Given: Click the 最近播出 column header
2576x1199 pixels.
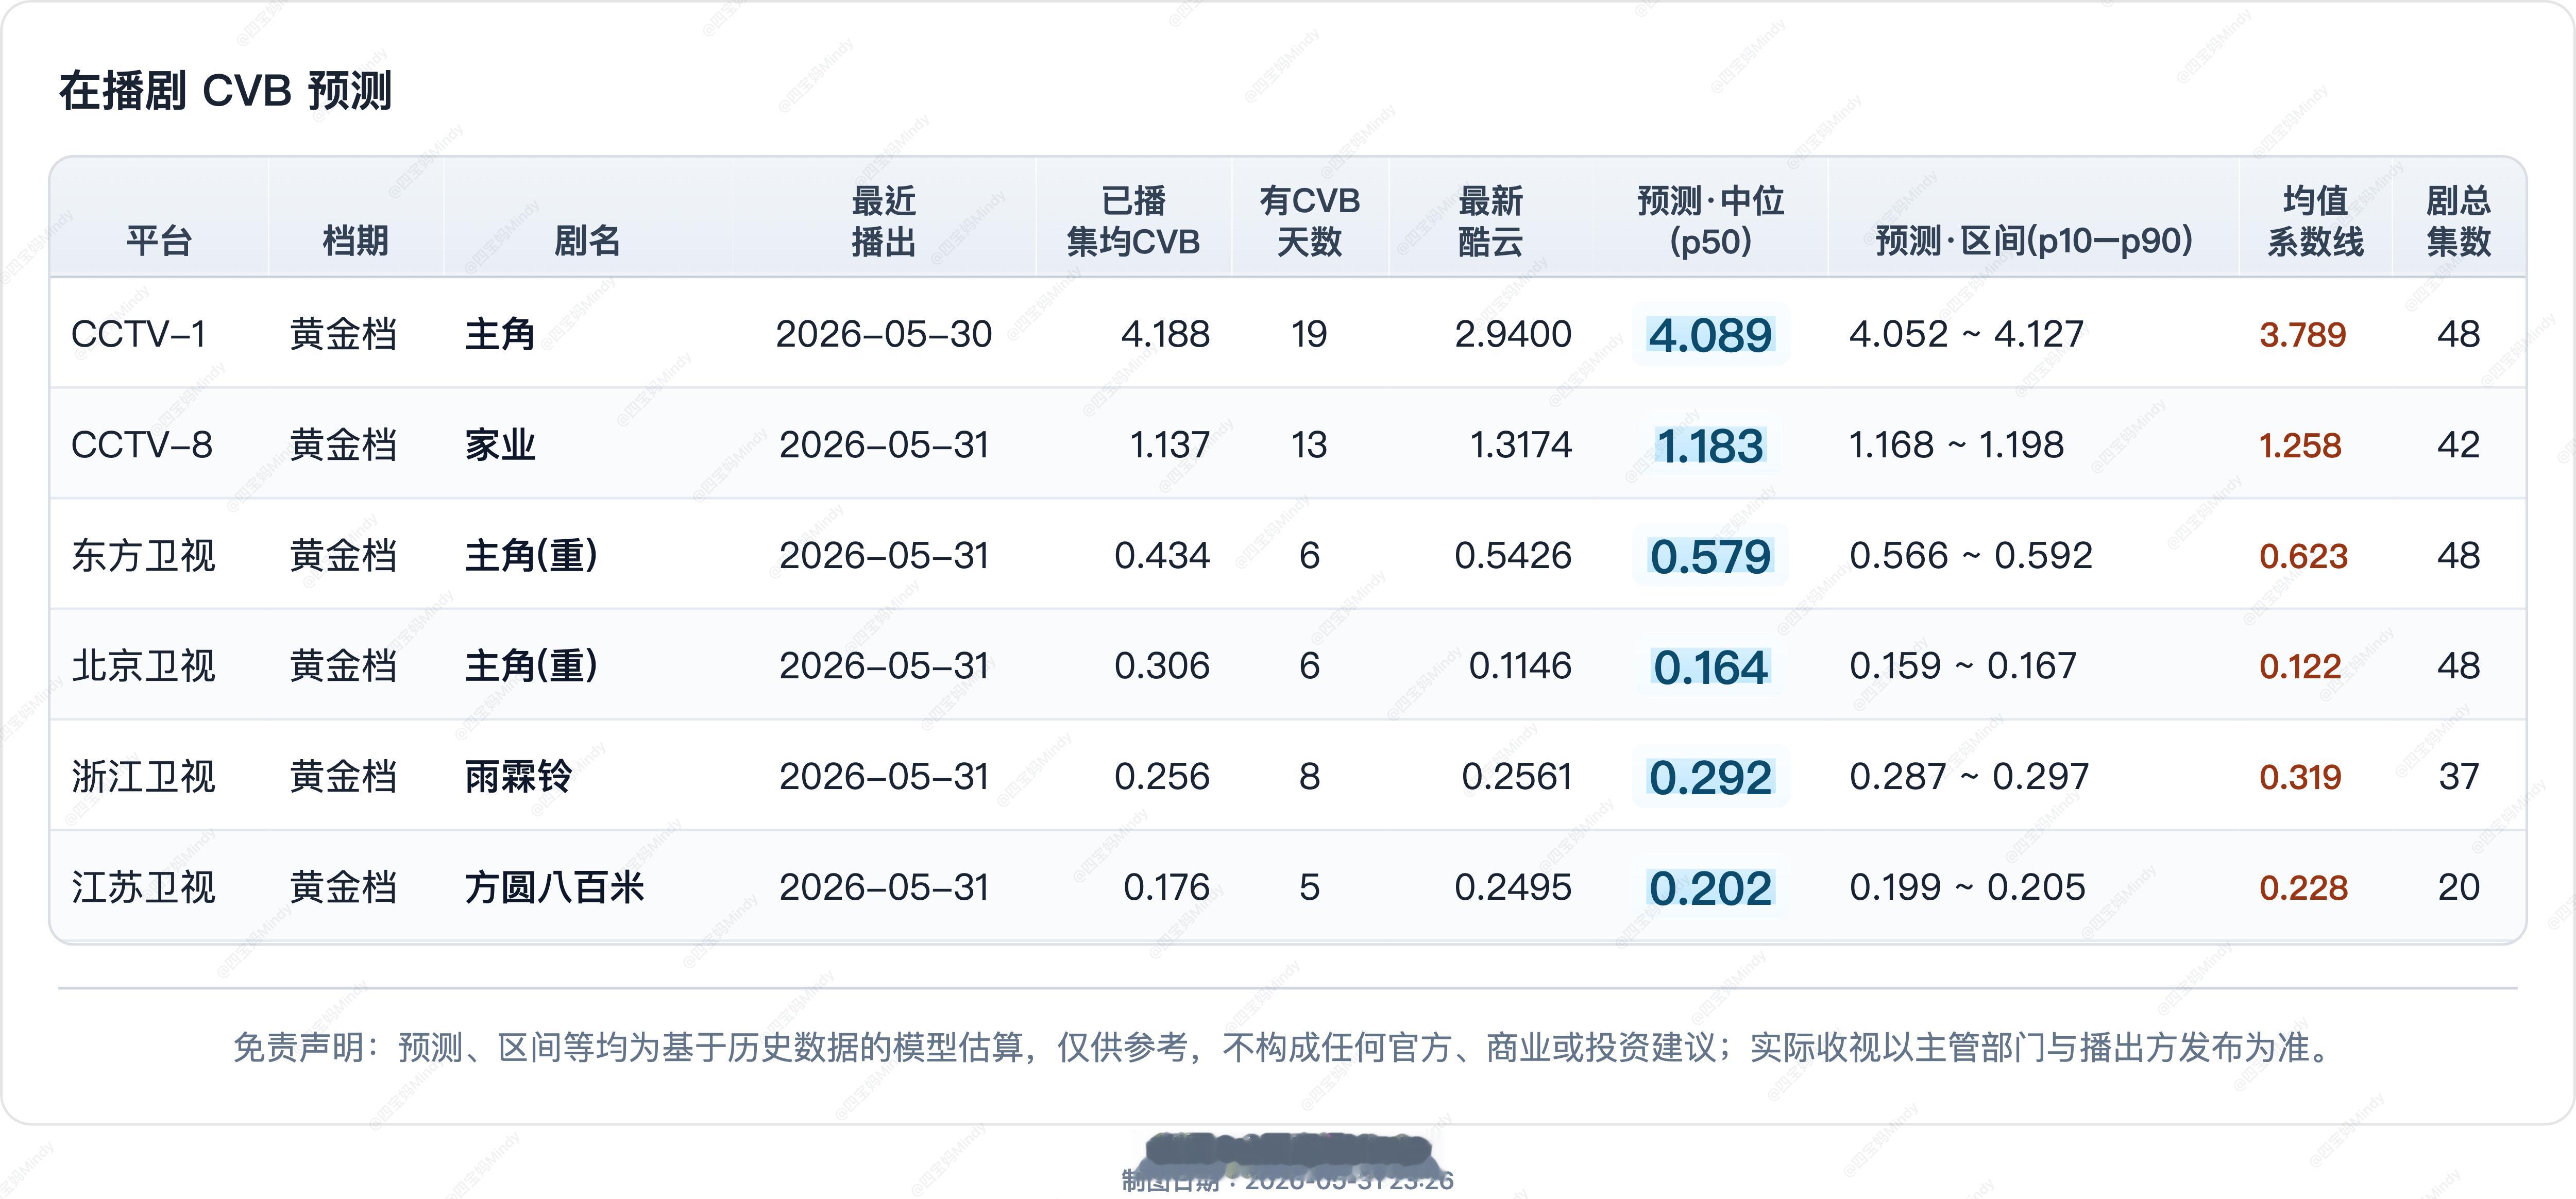Looking at the screenshot, I should pos(883,221).
